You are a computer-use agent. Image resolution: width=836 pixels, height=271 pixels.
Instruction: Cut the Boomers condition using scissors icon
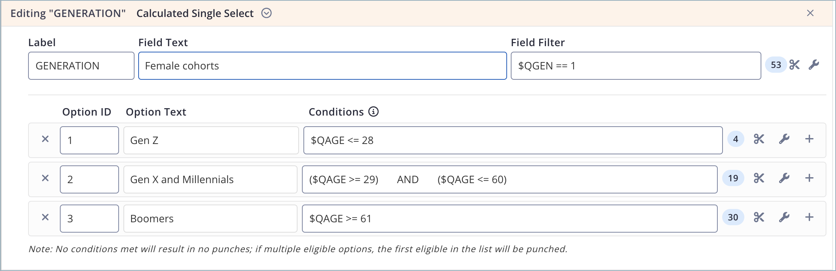click(759, 218)
